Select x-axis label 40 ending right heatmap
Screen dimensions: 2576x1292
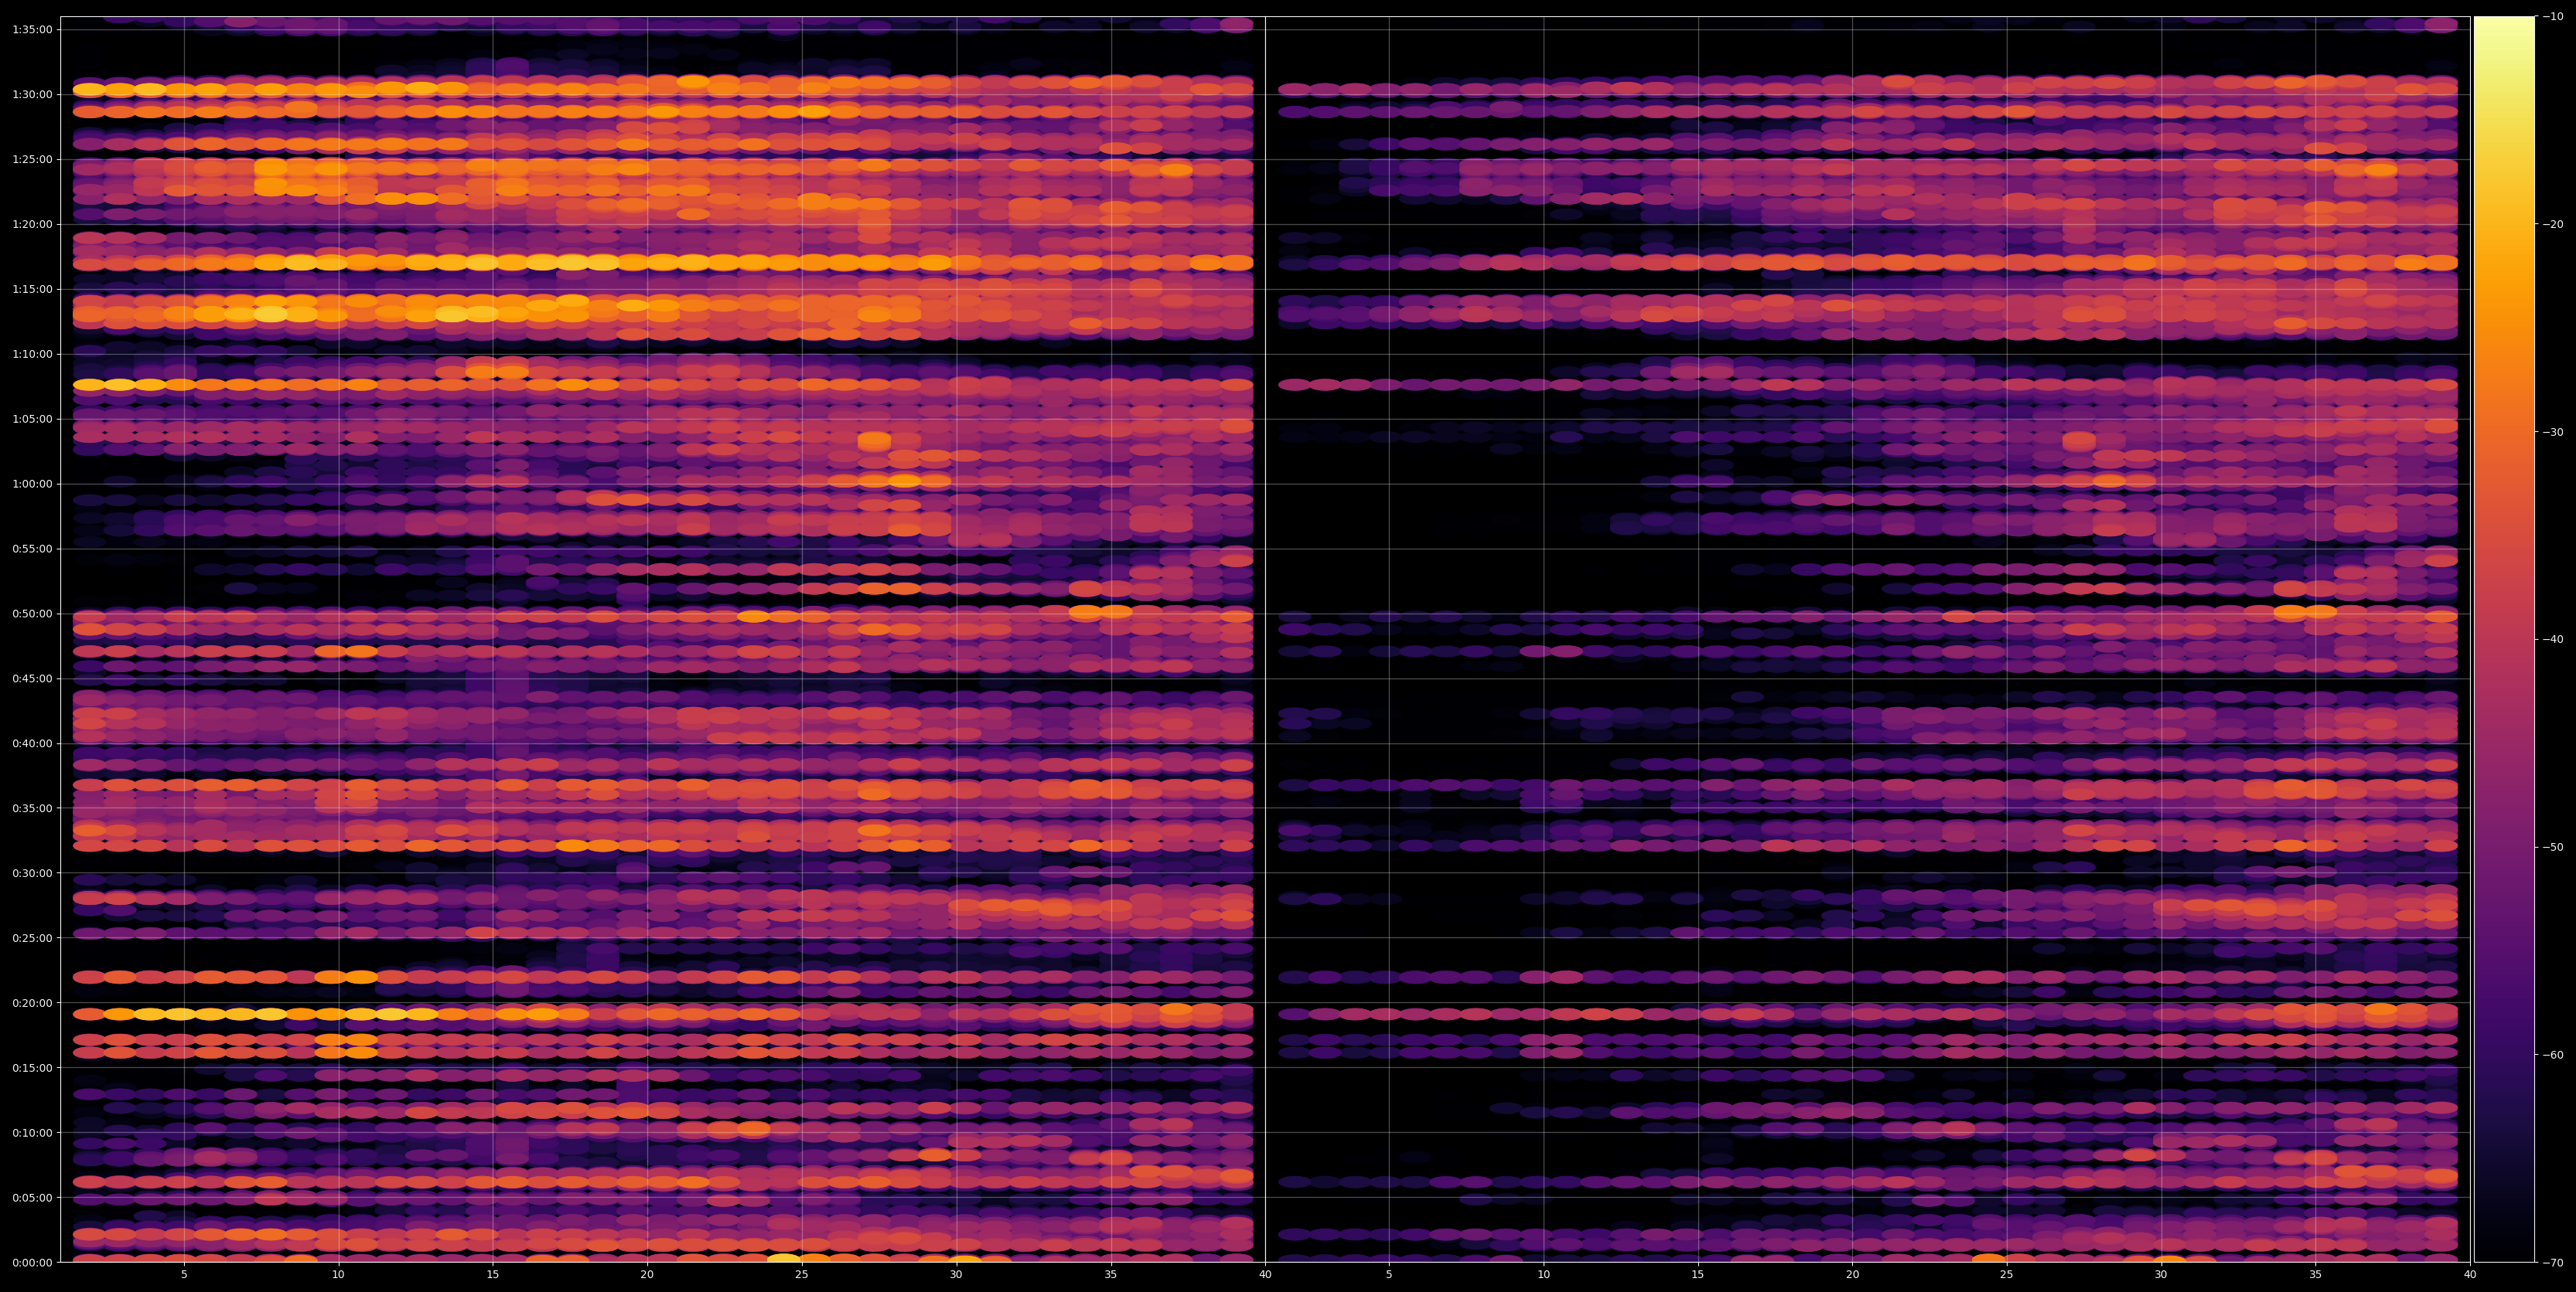pos(2470,1275)
